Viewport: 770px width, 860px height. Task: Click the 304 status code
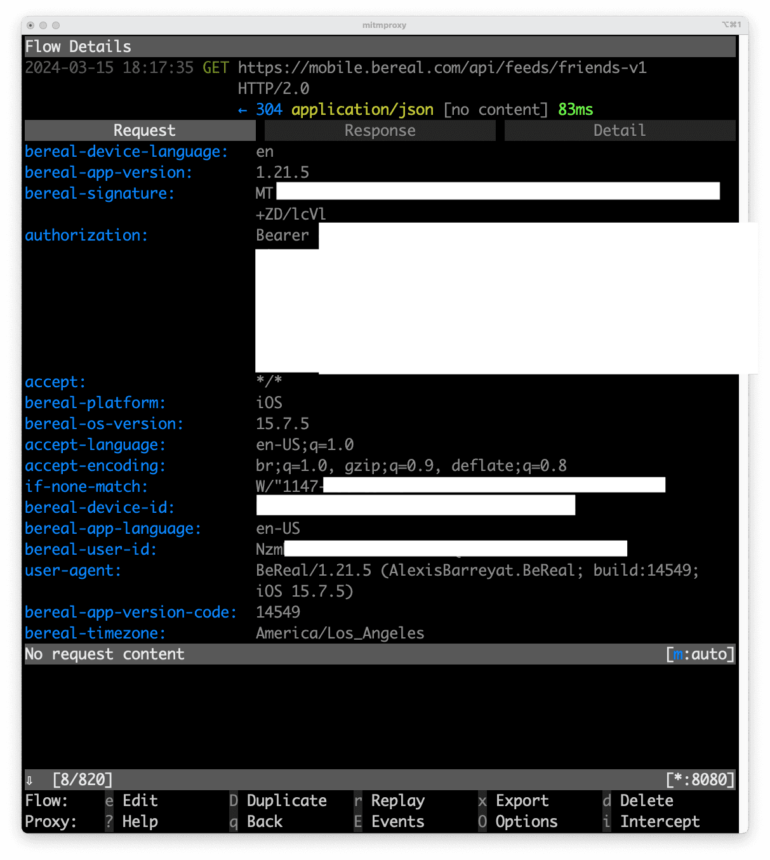269,110
